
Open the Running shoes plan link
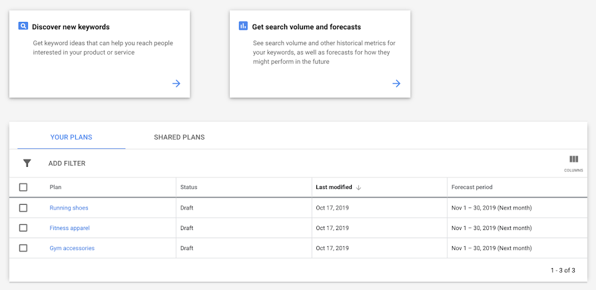pos(69,208)
